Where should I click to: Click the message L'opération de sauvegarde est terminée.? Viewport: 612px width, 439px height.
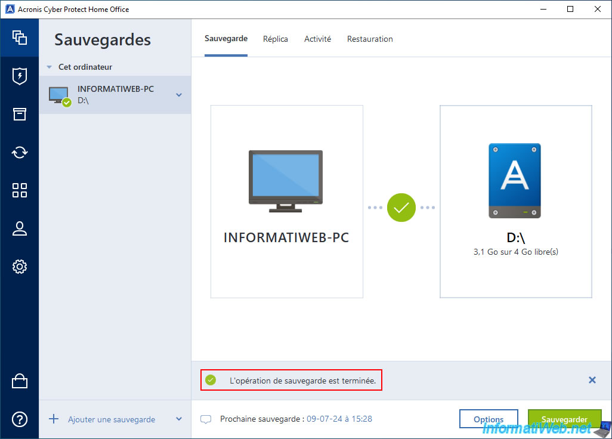(302, 381)
